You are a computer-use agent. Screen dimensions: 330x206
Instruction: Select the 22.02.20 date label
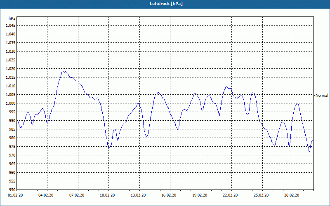click(230, 195)
